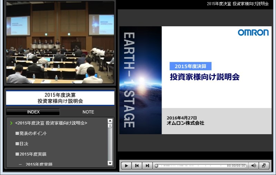Click the index list scroll-up arrow
This screenshot has width=276, height=175.
pos(110,121)
